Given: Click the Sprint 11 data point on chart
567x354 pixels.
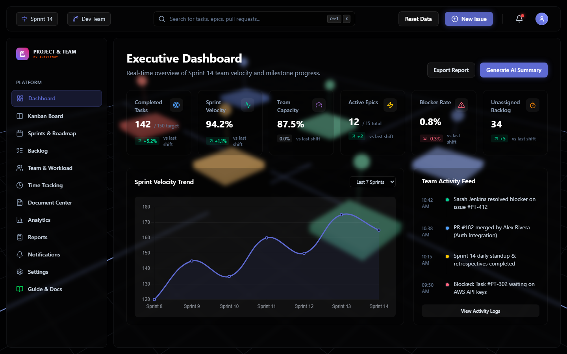Looking at the screenshot, I should (x=267, y=238).
